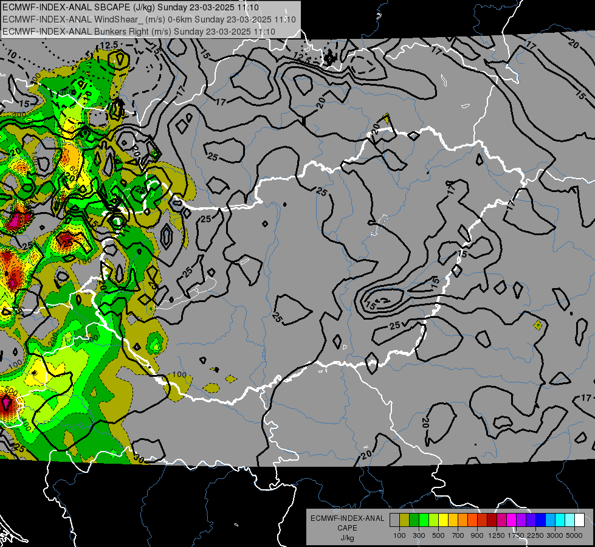The height and width of the screenshot is (547, 595).
Task: Select the dark green CAPE legend swatch
Action: [x=414, y=520]
